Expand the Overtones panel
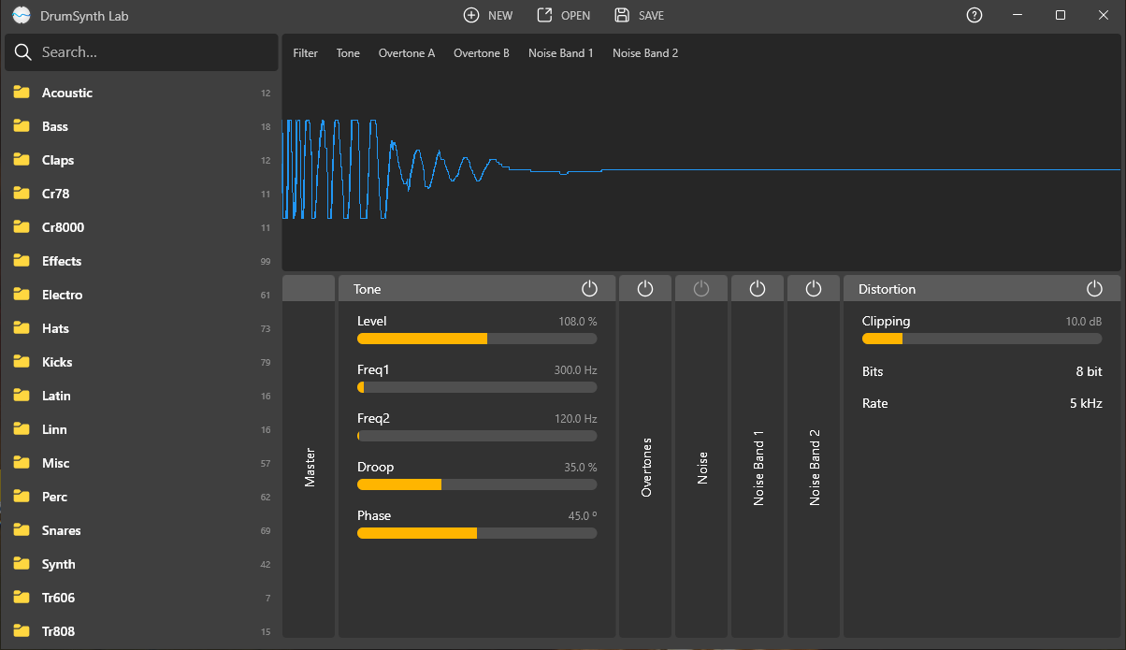This screenshot has width=1126, height=650. (645, 466)
